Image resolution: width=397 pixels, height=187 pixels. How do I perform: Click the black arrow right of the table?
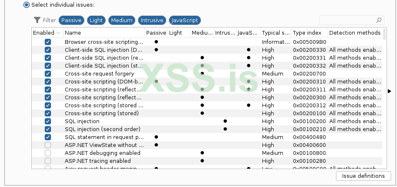click(389, 91)
